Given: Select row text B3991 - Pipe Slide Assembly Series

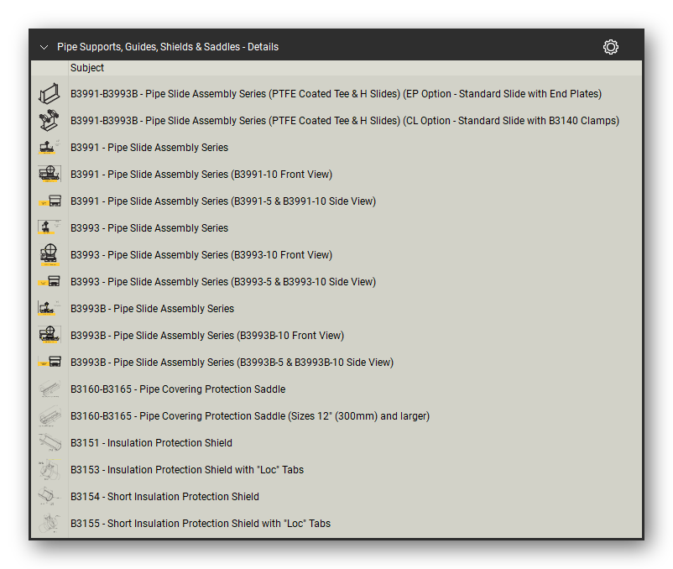Looking at the screenshot, I should point(149,148).
